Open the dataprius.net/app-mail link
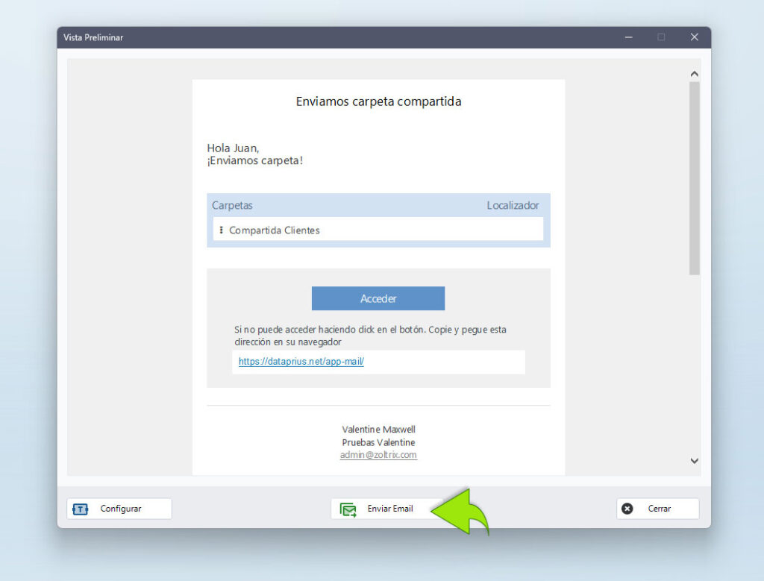 pyautogui.click(x=301, y=362)
